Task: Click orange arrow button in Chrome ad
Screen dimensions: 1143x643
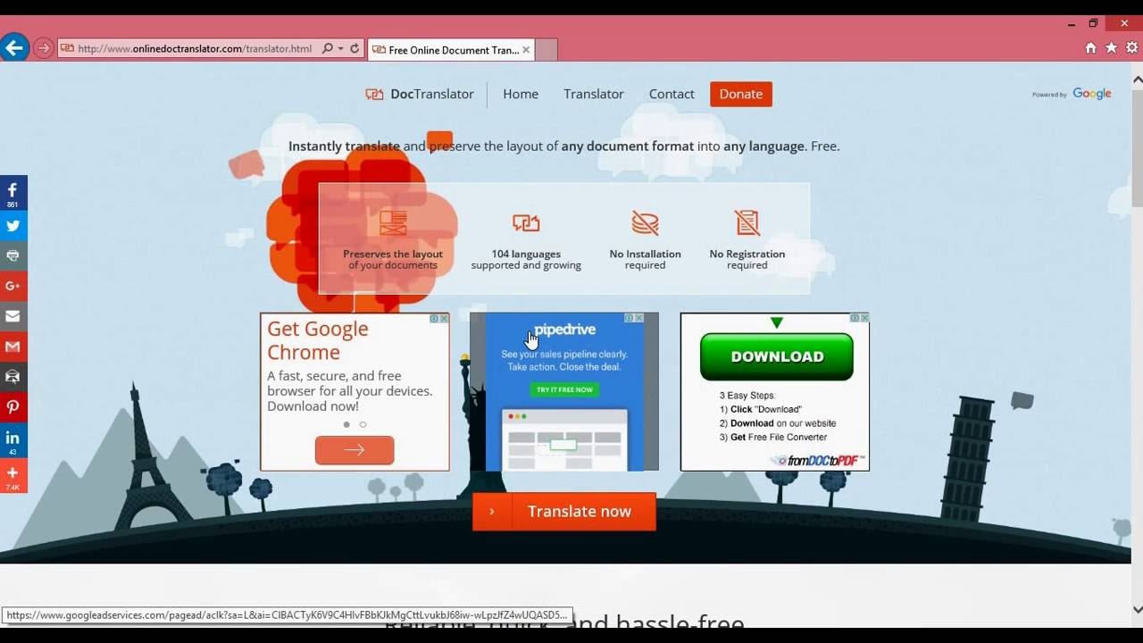Action: pyautogui.click(x=355, y=450)
